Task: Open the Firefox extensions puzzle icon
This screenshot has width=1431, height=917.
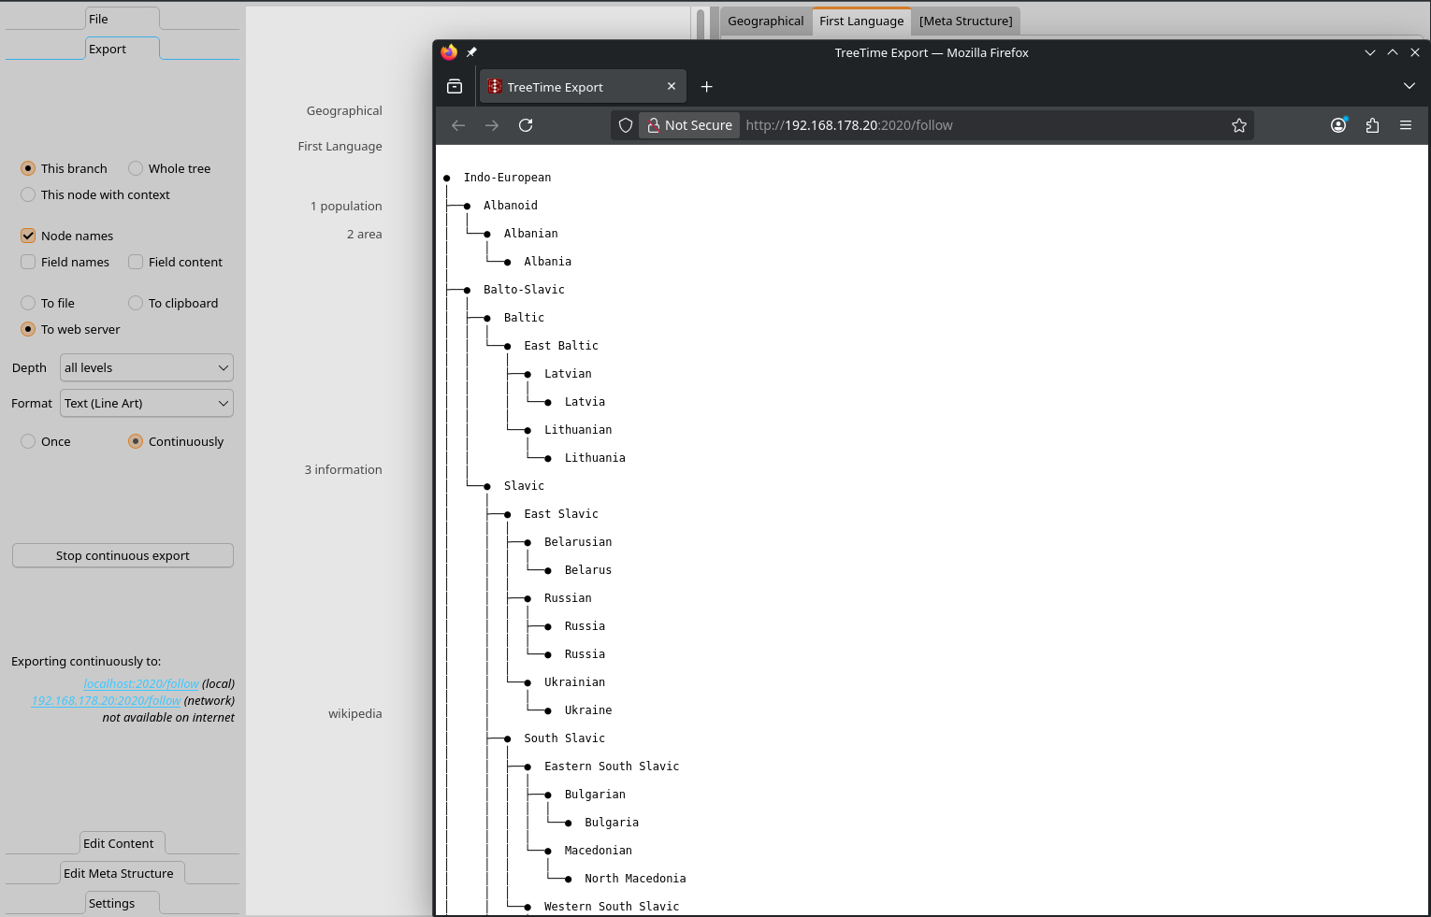Action: [x=1372, y=125]
